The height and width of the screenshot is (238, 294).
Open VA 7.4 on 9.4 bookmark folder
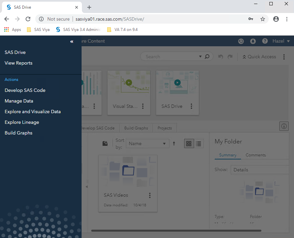(122, 30)
